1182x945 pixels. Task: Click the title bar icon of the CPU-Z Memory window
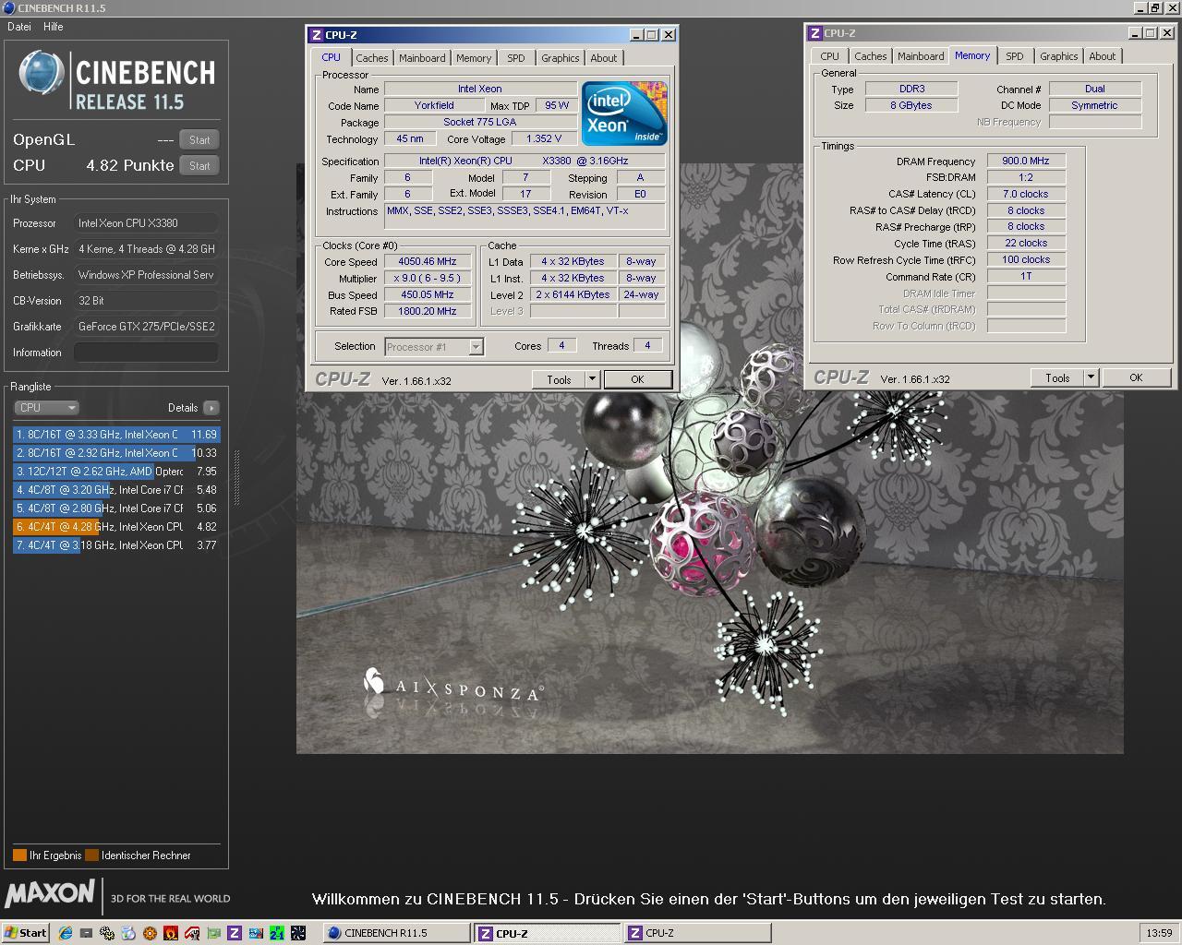tap(814, 33)
